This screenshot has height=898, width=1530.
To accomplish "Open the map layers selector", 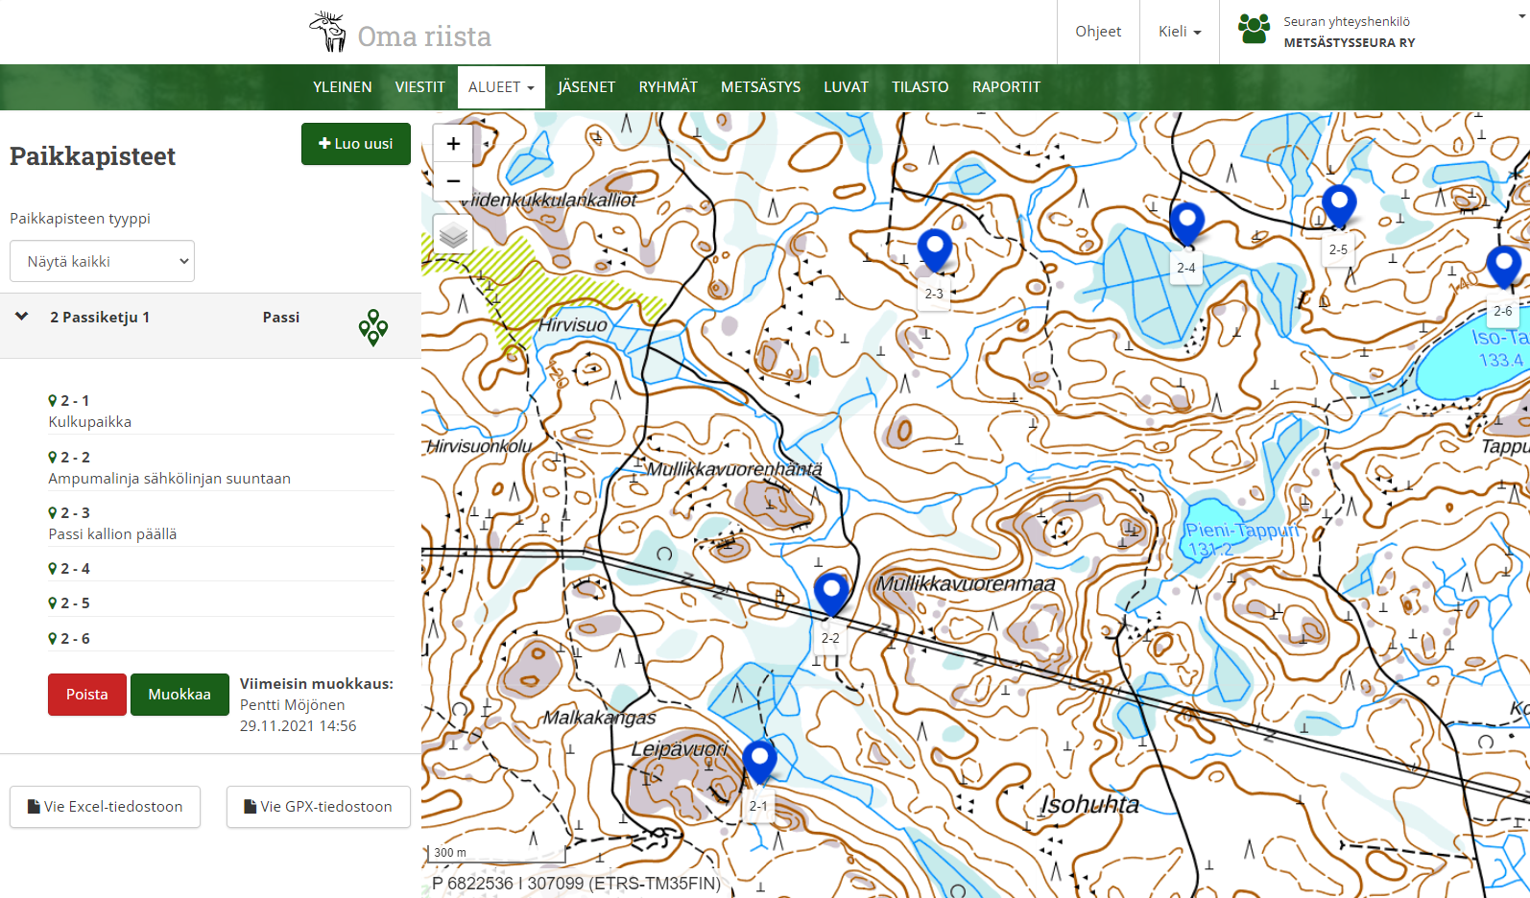I will (x=453, y=234).
